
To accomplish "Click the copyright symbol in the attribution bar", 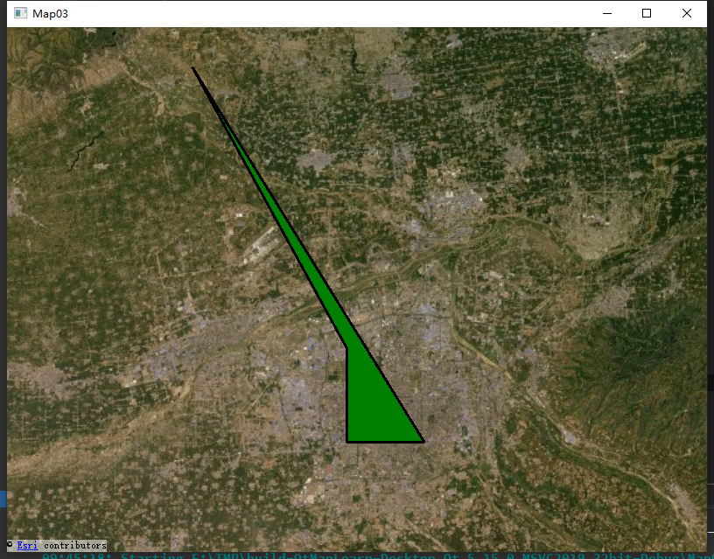I will (x=8, y=545).
